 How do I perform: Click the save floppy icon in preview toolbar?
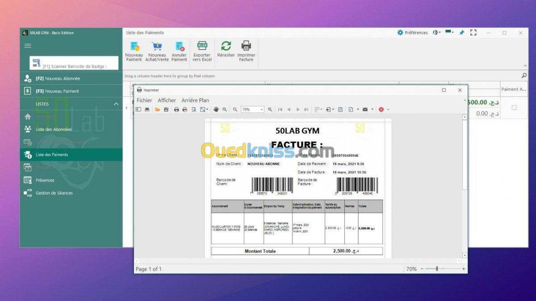pyautogui.click(x=166, y=109)
